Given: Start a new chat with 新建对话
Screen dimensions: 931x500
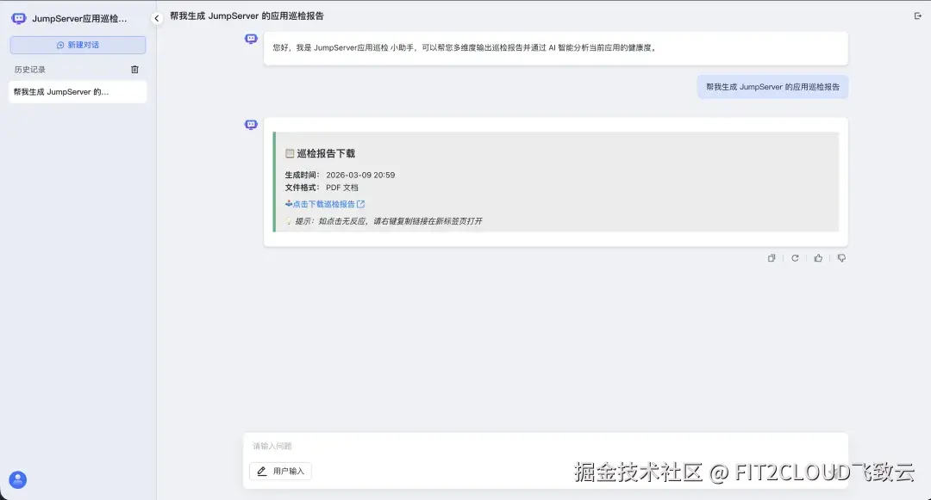Looking at the screenshot, I should pyautogui.click(x=78, y=45).
